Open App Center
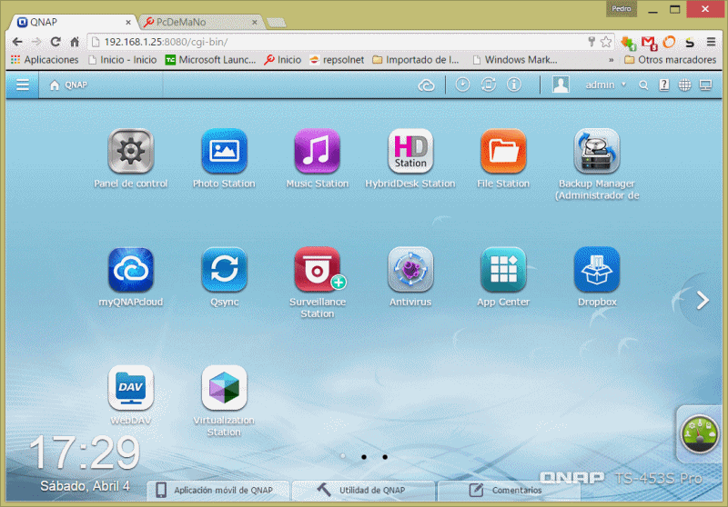Screen dimensions: 728x507 (503, 270)
